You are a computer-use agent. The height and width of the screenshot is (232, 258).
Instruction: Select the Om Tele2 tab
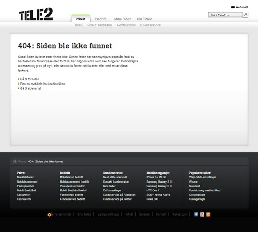click(x=144, y=19)
